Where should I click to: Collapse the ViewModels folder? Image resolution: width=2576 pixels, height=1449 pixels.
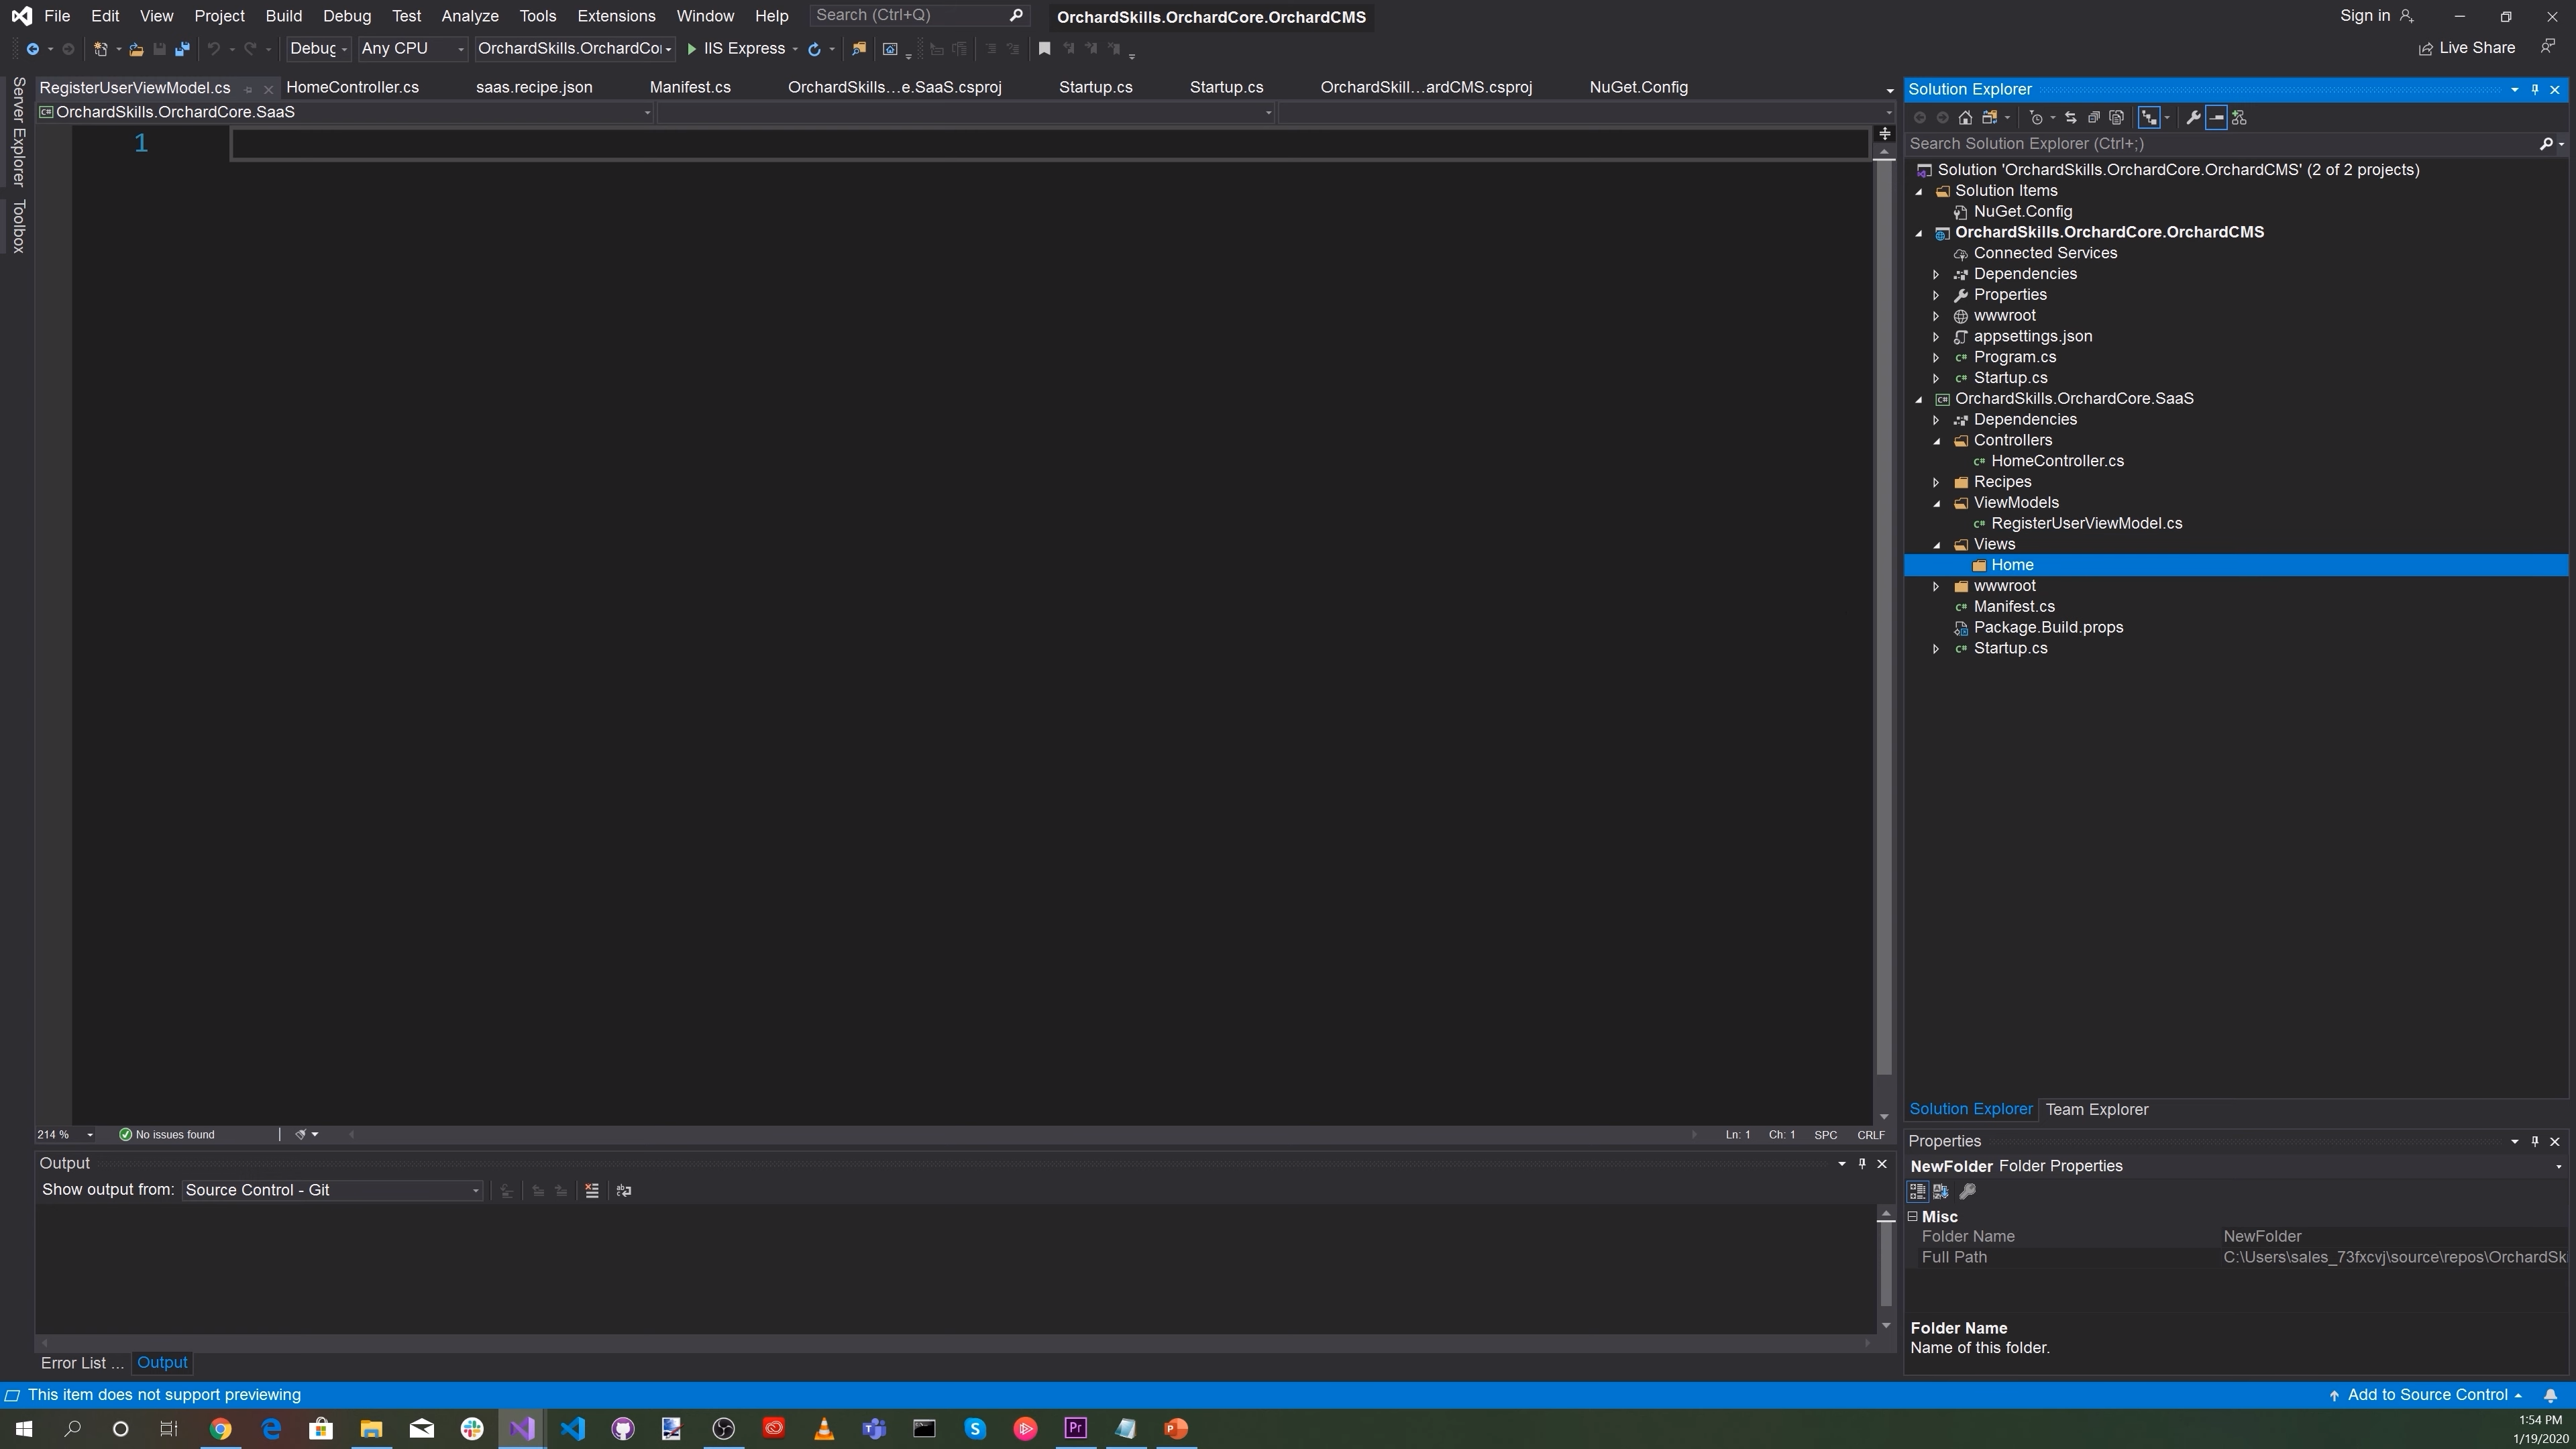click(x=1936, y=503)
